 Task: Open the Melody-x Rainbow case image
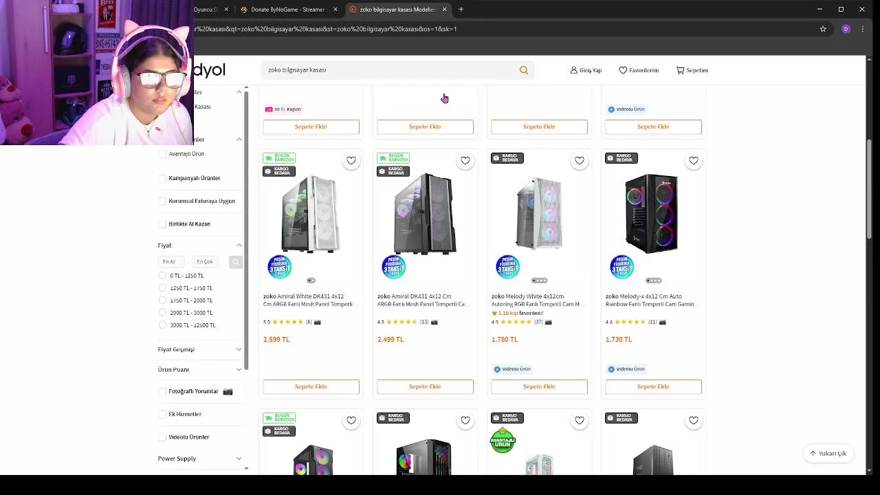[x=653, y=214]
